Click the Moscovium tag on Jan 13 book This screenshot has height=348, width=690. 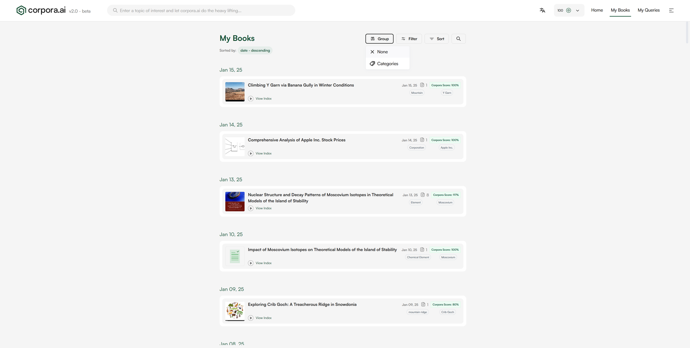click(x=445, y=202)
